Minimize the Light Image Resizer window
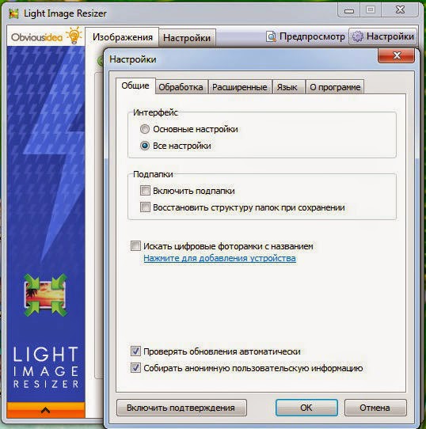Viewport: 426px width, 429px height. (x=349, y=10)
